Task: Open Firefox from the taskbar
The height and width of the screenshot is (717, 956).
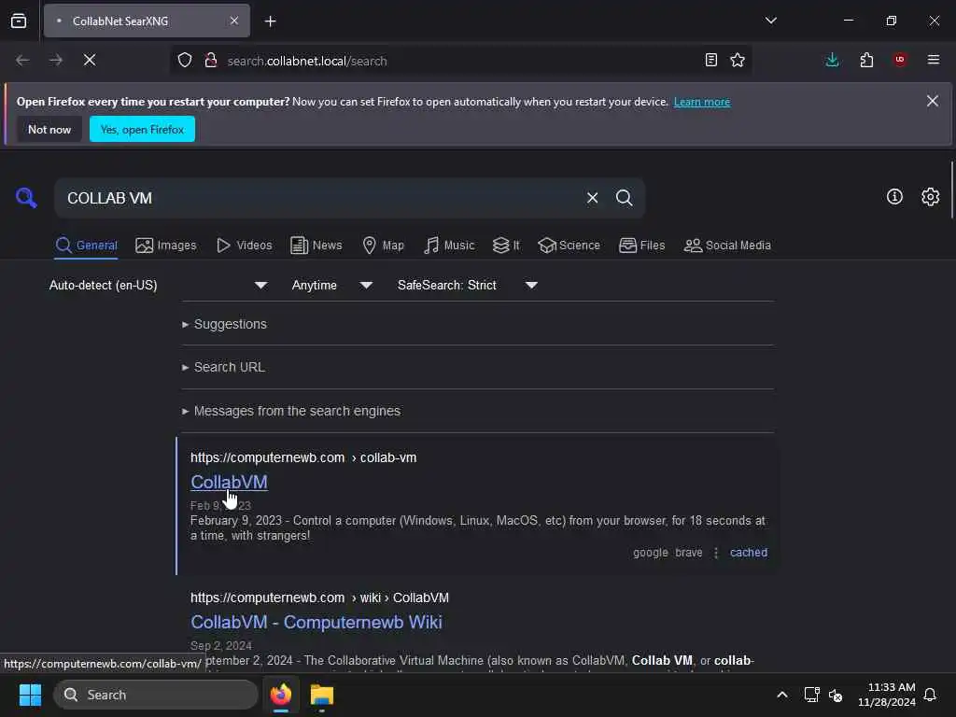Action: pos(280,695)
